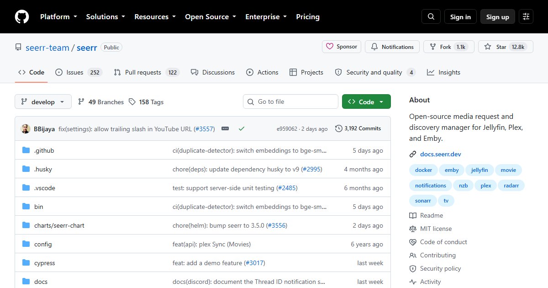
Task: Click the .github folder icon
Action: click(26, 150)
